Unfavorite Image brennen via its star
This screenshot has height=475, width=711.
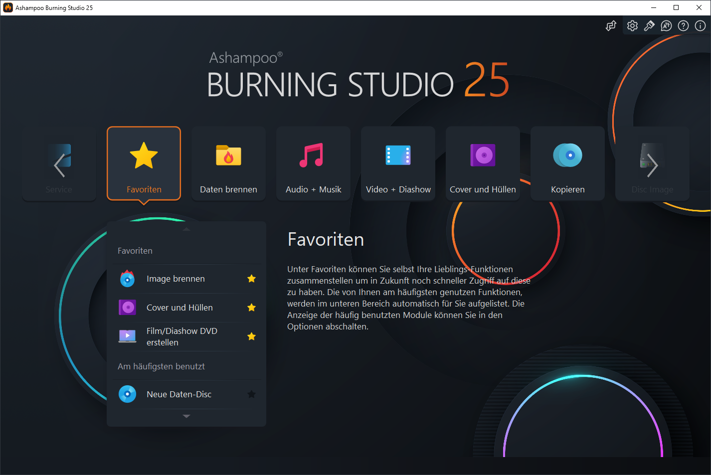pos(251,279)
